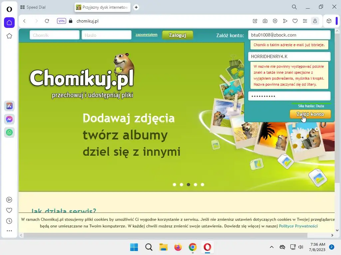Open the Opera home sidebar icon
Viewport: 341px width, 255px height.
9,23
